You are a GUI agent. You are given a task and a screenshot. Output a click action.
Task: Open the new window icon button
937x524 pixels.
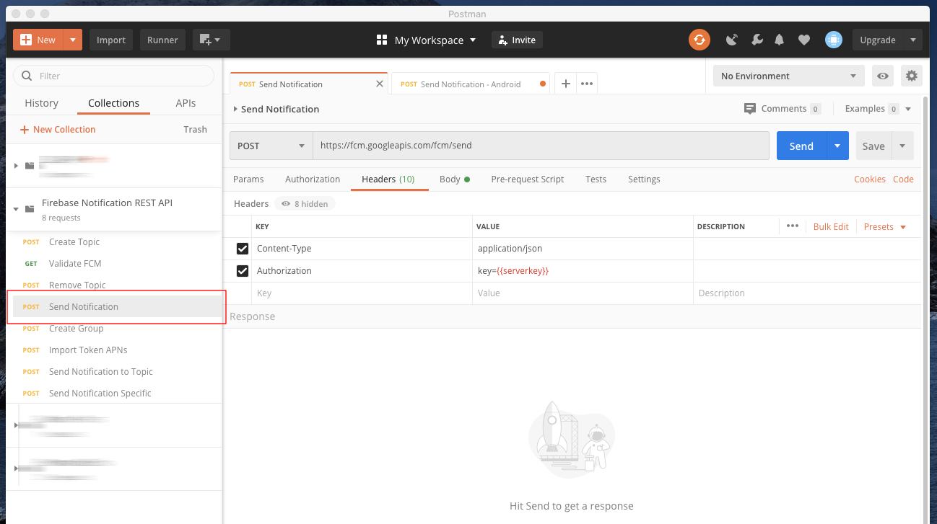(x=211, y=40)
